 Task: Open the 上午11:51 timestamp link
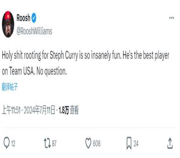tap(11, 110)
